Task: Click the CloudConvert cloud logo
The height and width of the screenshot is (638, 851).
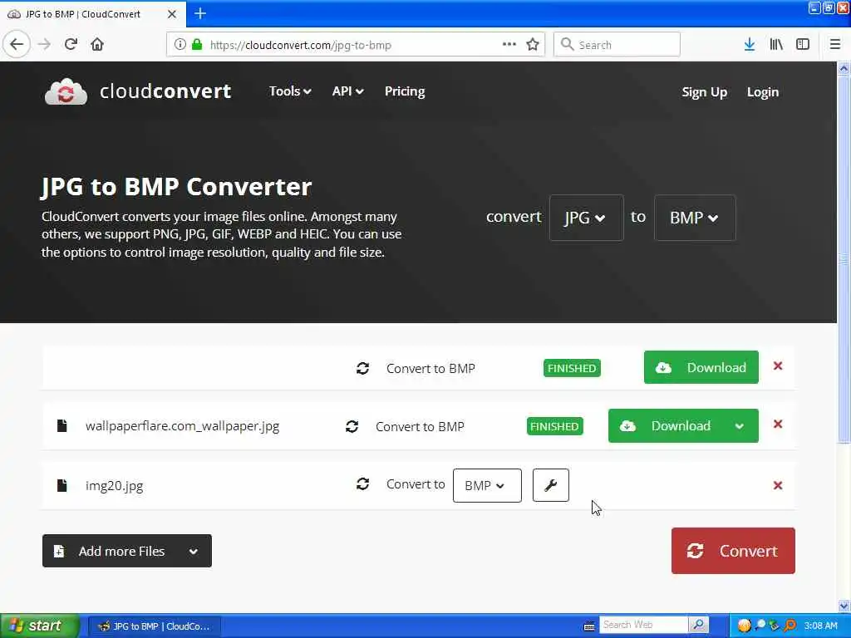Action: tap(66, 91)
